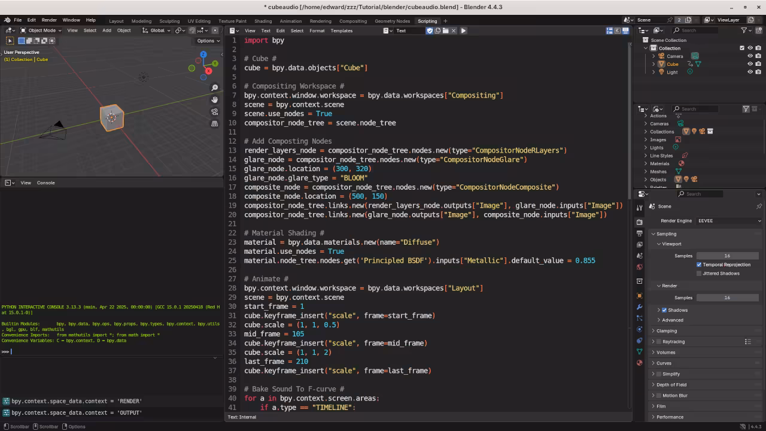Click the Viewport Samples value field
Image resolution: width=766 pixels, height=431 pixels.
click(x=727, y=256)
